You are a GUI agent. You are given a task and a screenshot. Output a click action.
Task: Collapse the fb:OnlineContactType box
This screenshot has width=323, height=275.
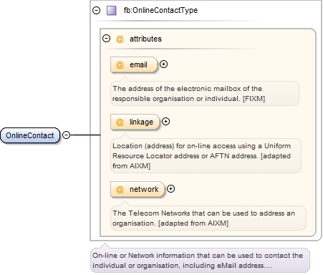point(96,10)
